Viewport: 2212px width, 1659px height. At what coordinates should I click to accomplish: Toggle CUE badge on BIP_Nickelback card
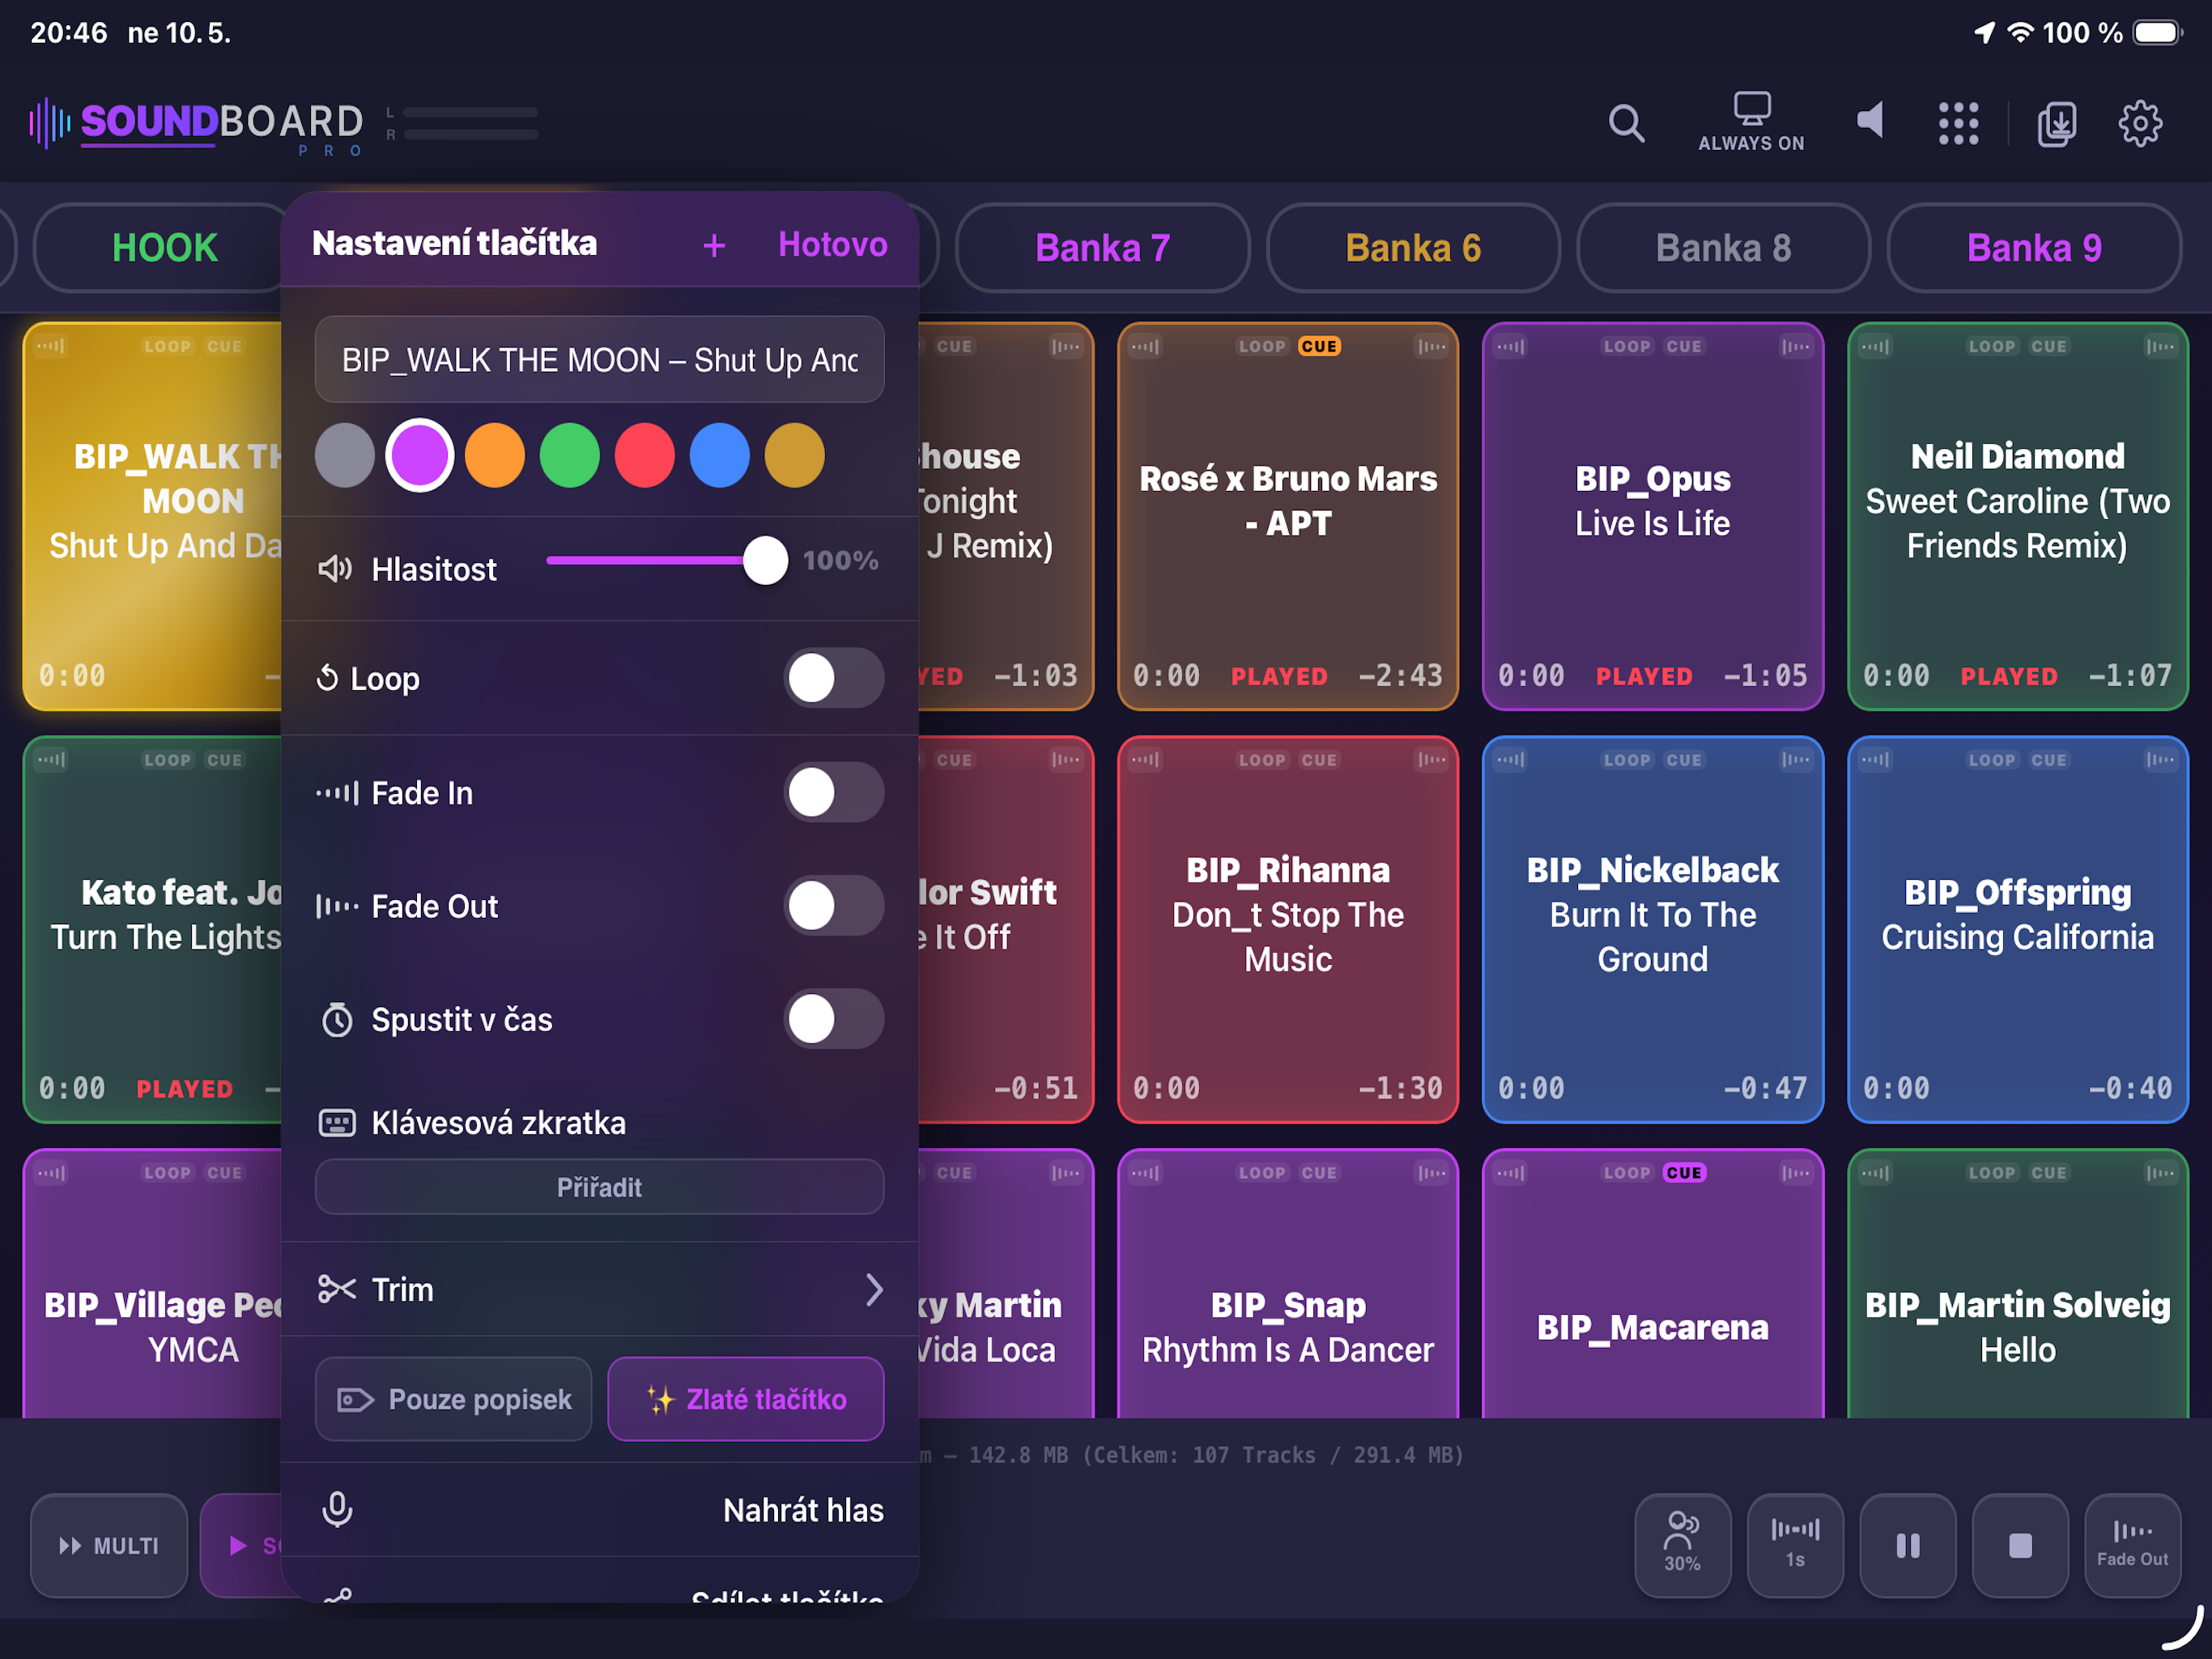[1684, 760]
